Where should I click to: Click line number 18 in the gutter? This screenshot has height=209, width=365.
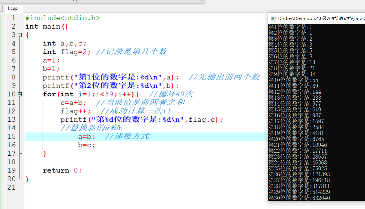[11, 162]
